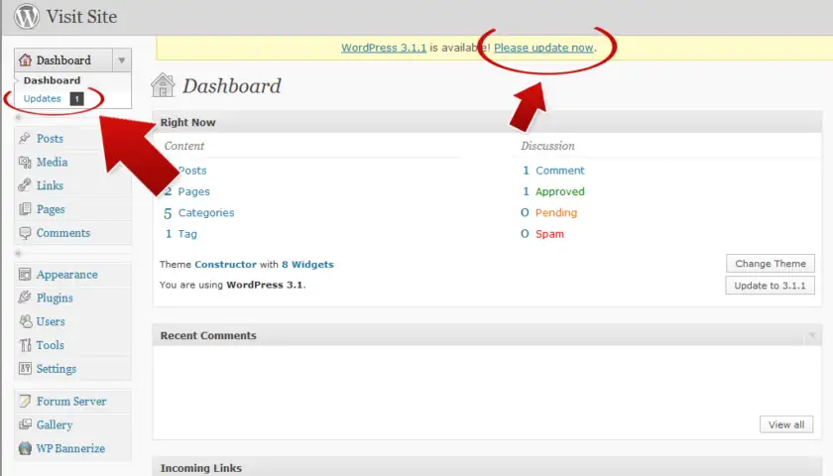Click the number 5 beside Categories
Screen dimensions: 833x476
[168, 213]
